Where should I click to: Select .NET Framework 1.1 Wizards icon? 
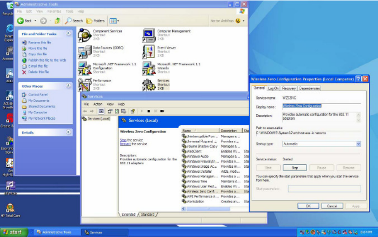[149, 69]
